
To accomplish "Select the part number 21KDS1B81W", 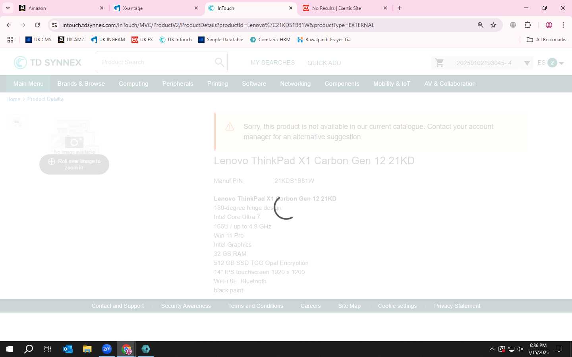I will tap(294, 181).
